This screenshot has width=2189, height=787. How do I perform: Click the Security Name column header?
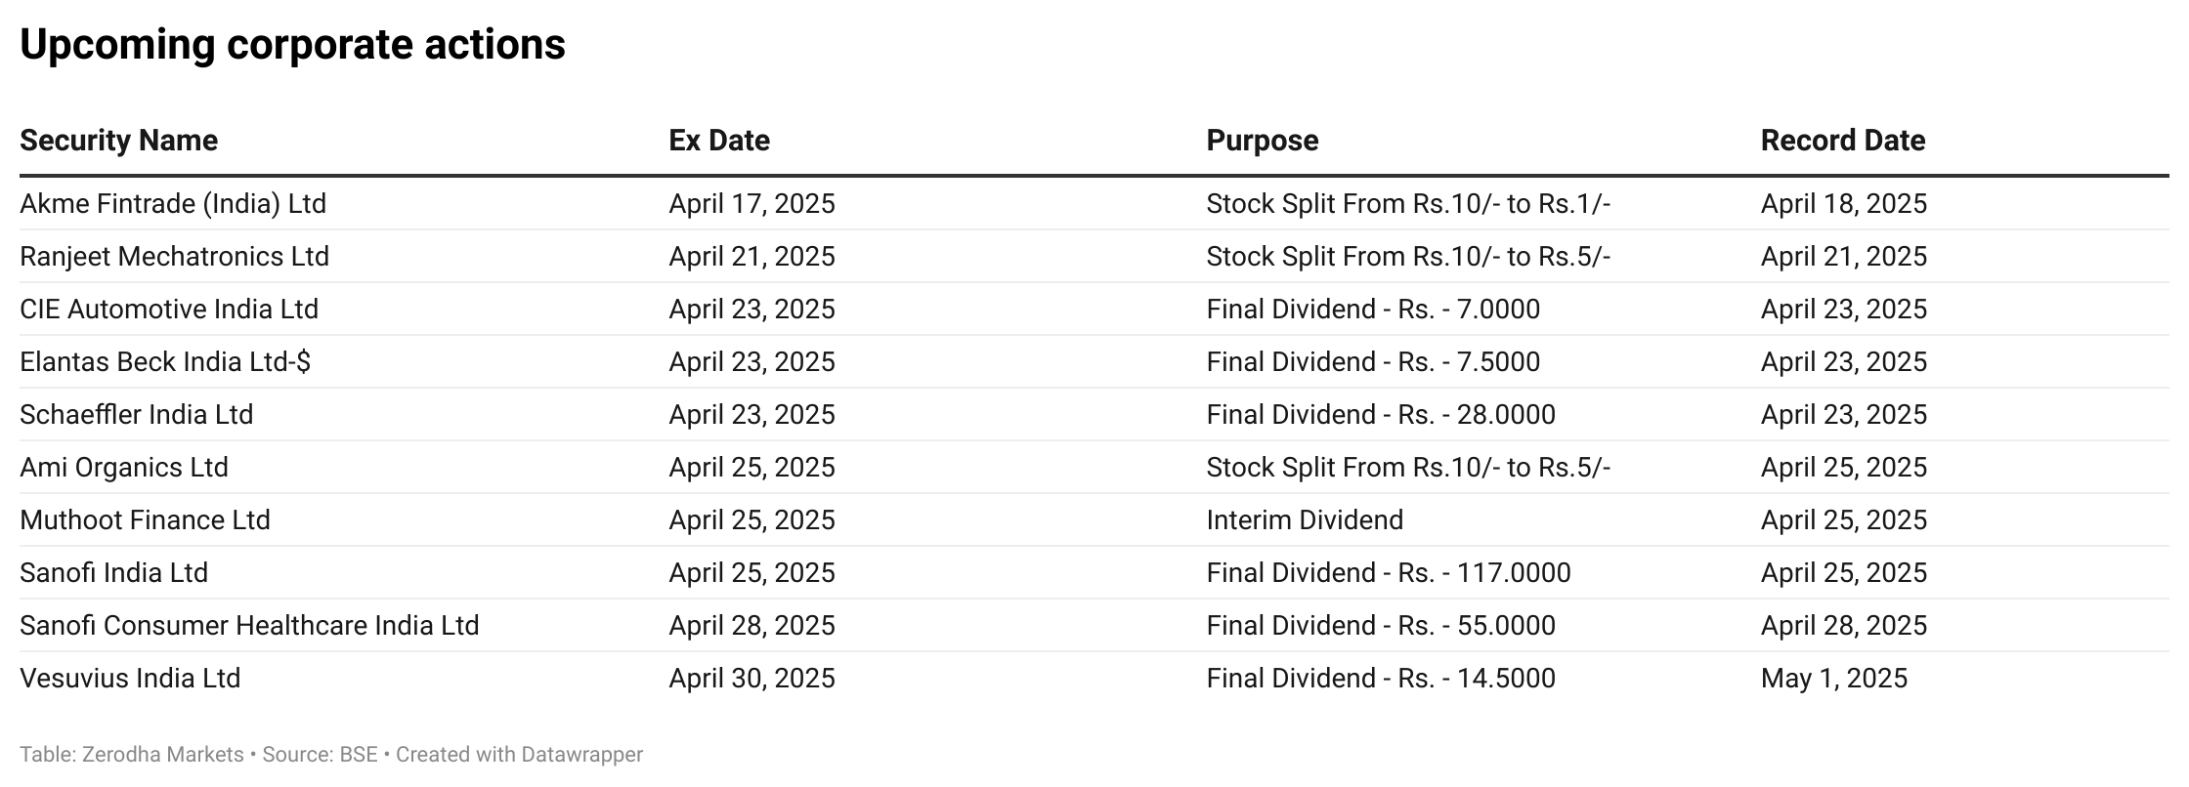(x=118, y=141)
